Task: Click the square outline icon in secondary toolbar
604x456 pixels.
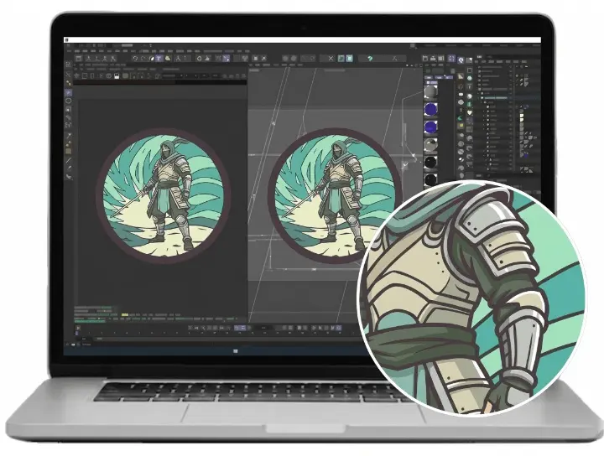Action: (x=85, y=75)
